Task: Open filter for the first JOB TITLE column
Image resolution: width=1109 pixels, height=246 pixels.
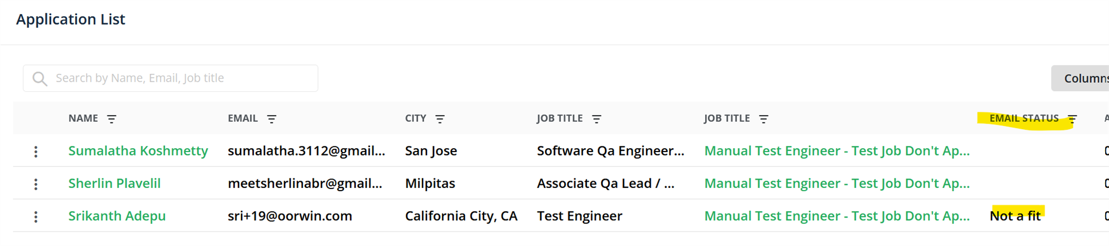Action: 597,119
